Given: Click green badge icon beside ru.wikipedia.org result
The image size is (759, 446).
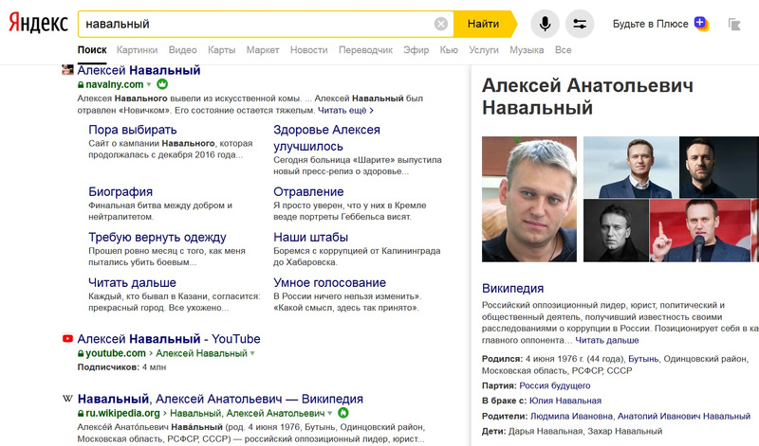Looking at the screenshot, I should click(343, 414).
